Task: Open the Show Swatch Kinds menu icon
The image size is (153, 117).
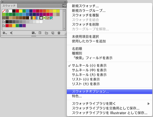Action: (x=33, y=33)
